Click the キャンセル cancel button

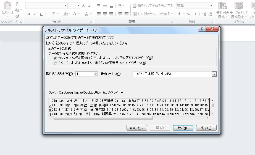pyautogui.click(x=136, y=128)
